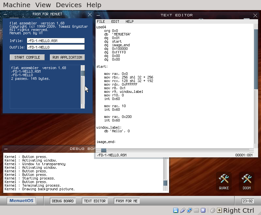The image size is (261, 215).
Task: Open the HELP menu in Text Editor
Action: click(x=130, y=21)
